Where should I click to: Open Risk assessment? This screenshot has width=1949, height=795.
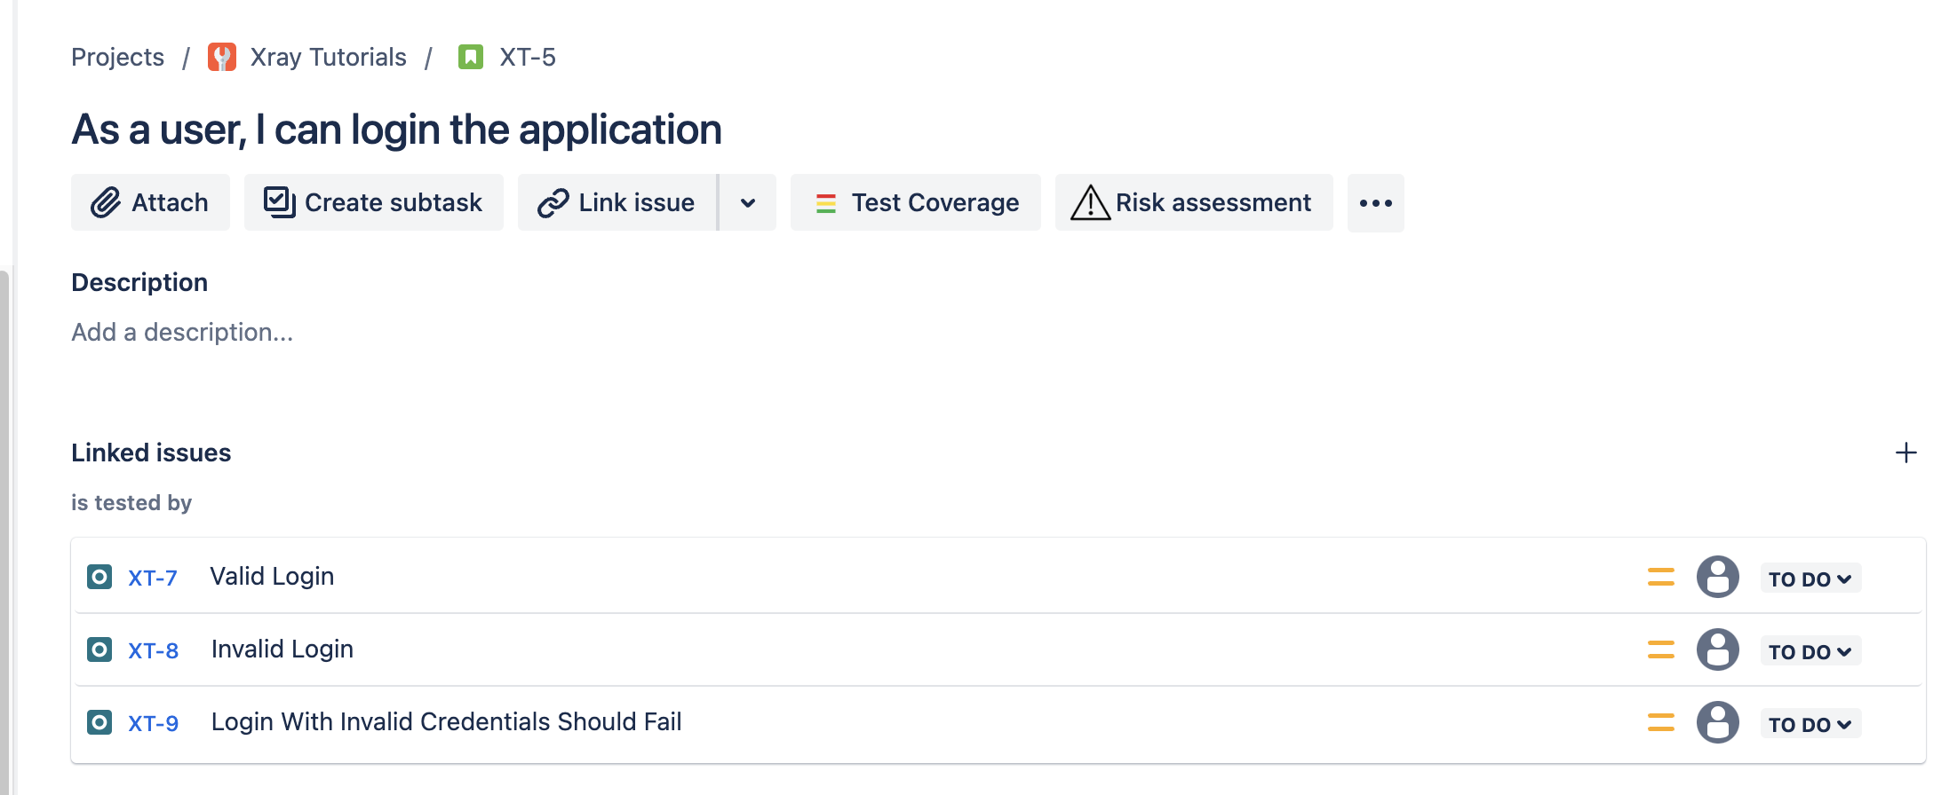pyautogui.click(x=1194, y=203)
